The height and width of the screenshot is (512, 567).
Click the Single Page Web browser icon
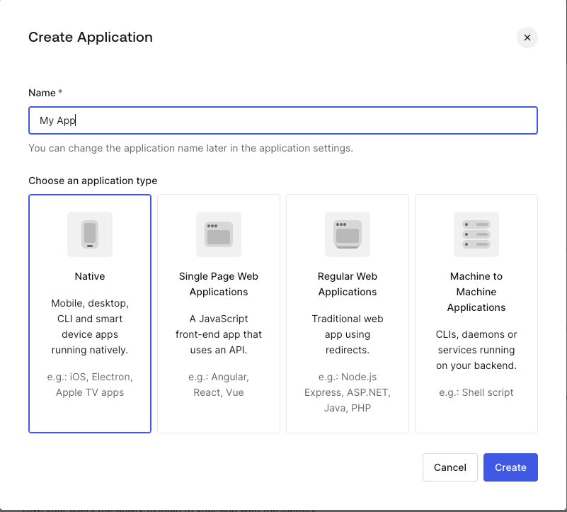coord(219,234)
